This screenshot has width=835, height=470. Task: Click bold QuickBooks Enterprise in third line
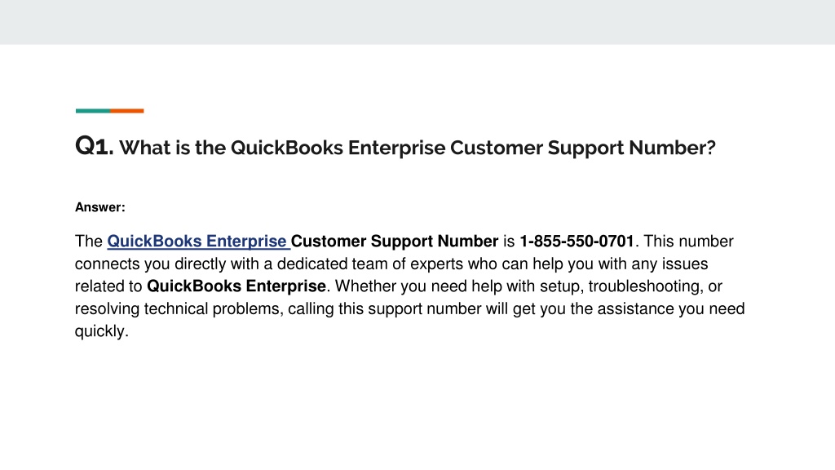[x=236, y=286]
